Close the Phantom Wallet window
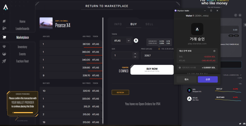Image resolution: width=246 pixels, height=126 pixels. pyautogui.click(x=217, y=11)
